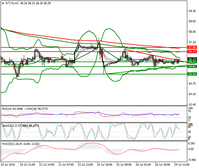Select the 26 Jul 02:00 time label

[143, 165]
